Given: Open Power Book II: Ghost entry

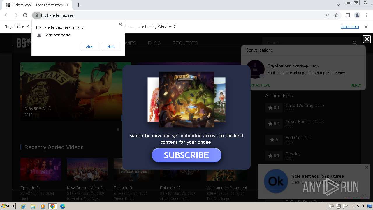Looking at the screenshot, I should pyautogui.click(x=305, y=122).
